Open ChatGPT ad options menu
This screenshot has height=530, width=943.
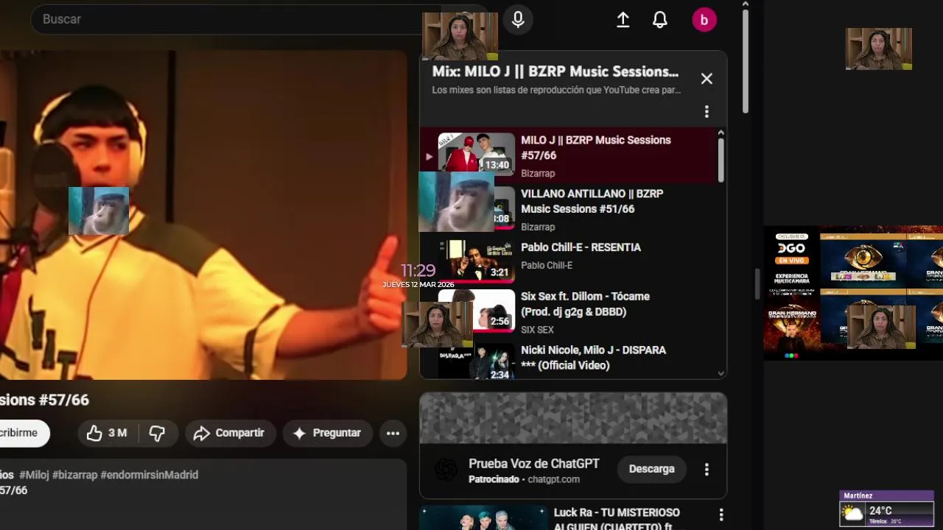click(707, 469)
